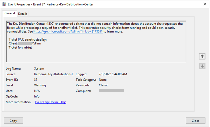Click the 'Computer:' label
Screen dimensions: 210x127
83,91
